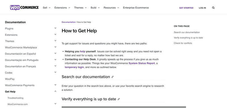Expand the Codex sidebar chevron
227x108 pixels.
(55, 72)
